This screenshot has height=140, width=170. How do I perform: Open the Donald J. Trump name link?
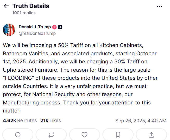coord(35,27)
